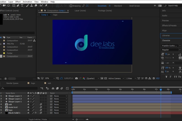Toggle motion blur for main text layer
This screenshot has width=182, height=121.
pyautogui.click(x=41, y=107)
